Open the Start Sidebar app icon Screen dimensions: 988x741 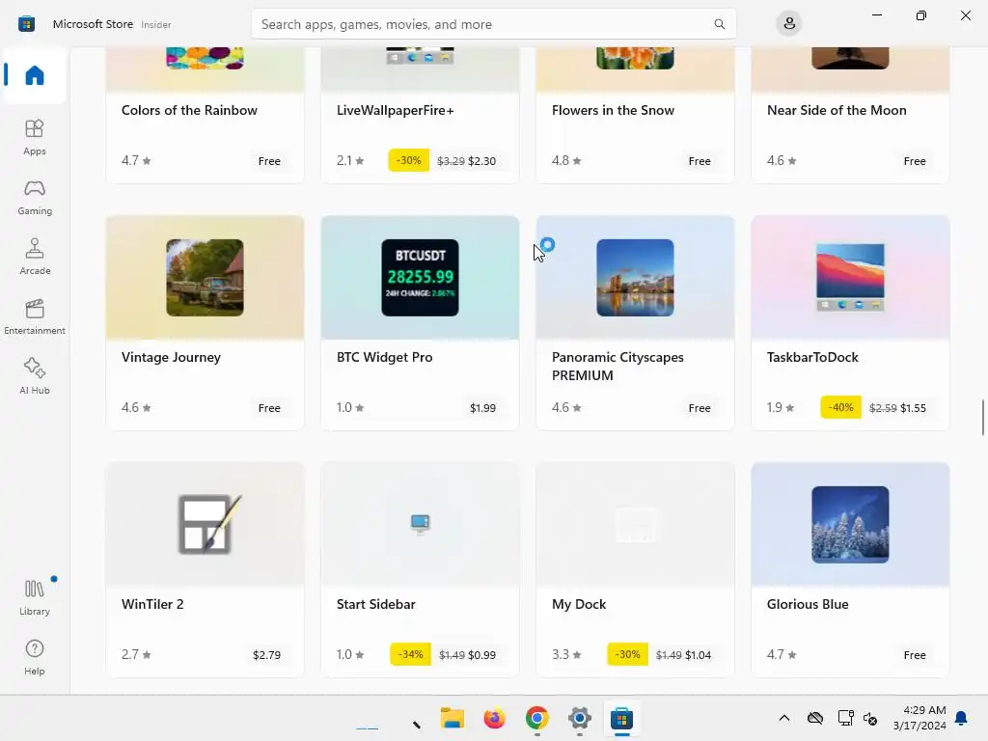[x=420, y=523]
